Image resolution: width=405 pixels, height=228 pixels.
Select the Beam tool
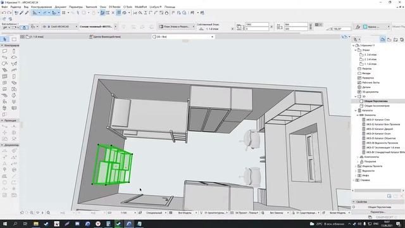4,58
